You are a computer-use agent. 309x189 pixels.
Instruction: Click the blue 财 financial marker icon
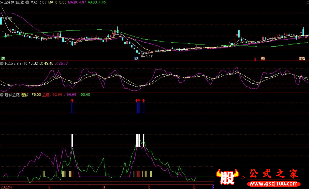tap(136, 59)
